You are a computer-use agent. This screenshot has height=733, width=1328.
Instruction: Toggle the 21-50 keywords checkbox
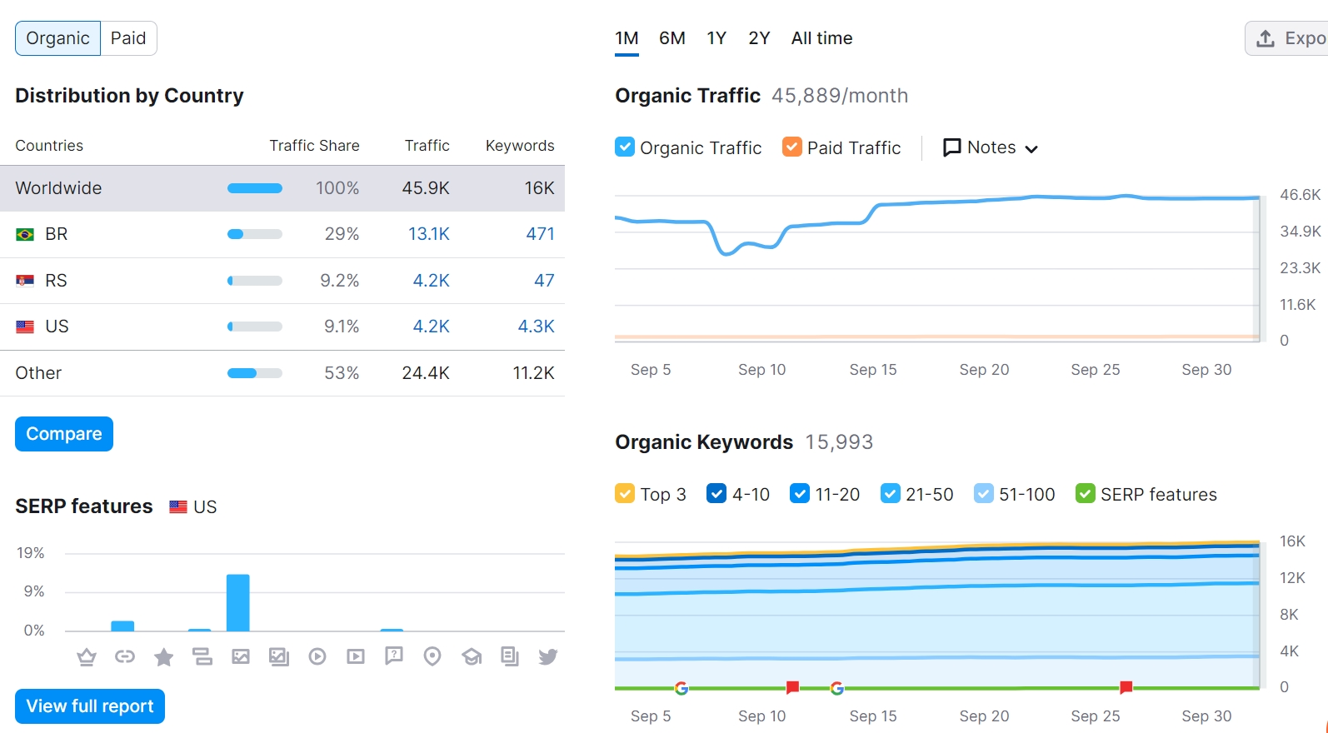pos(891,493)
